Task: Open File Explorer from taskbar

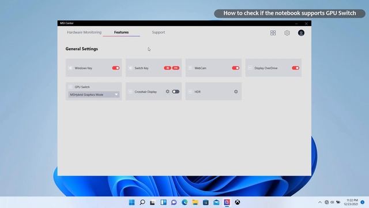Action: pos(195,202)
